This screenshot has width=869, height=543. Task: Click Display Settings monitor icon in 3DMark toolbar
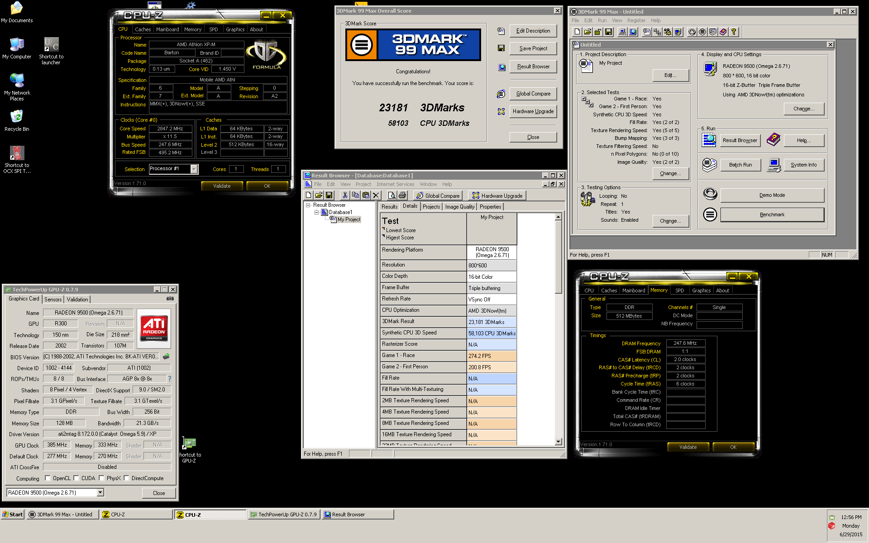pyautogui.click(x=678, y=32)
